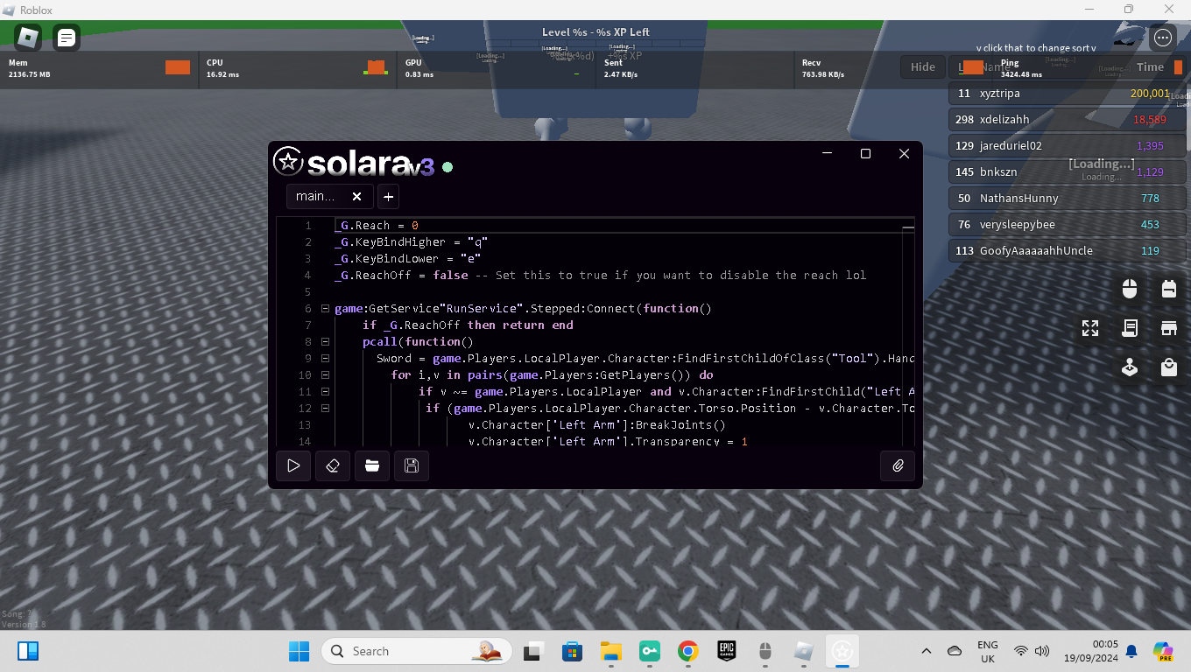Click the Solara star logo

click(287, 161)
